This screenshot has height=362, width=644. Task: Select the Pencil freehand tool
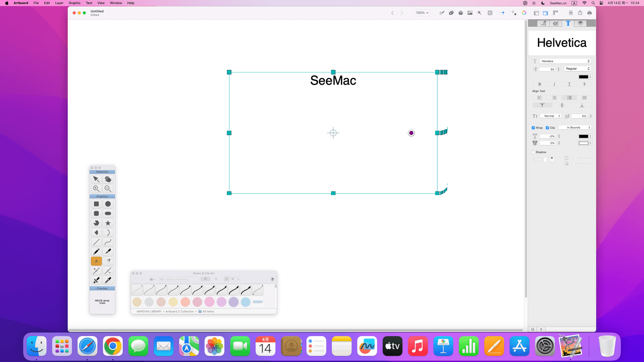pos(96,252)
